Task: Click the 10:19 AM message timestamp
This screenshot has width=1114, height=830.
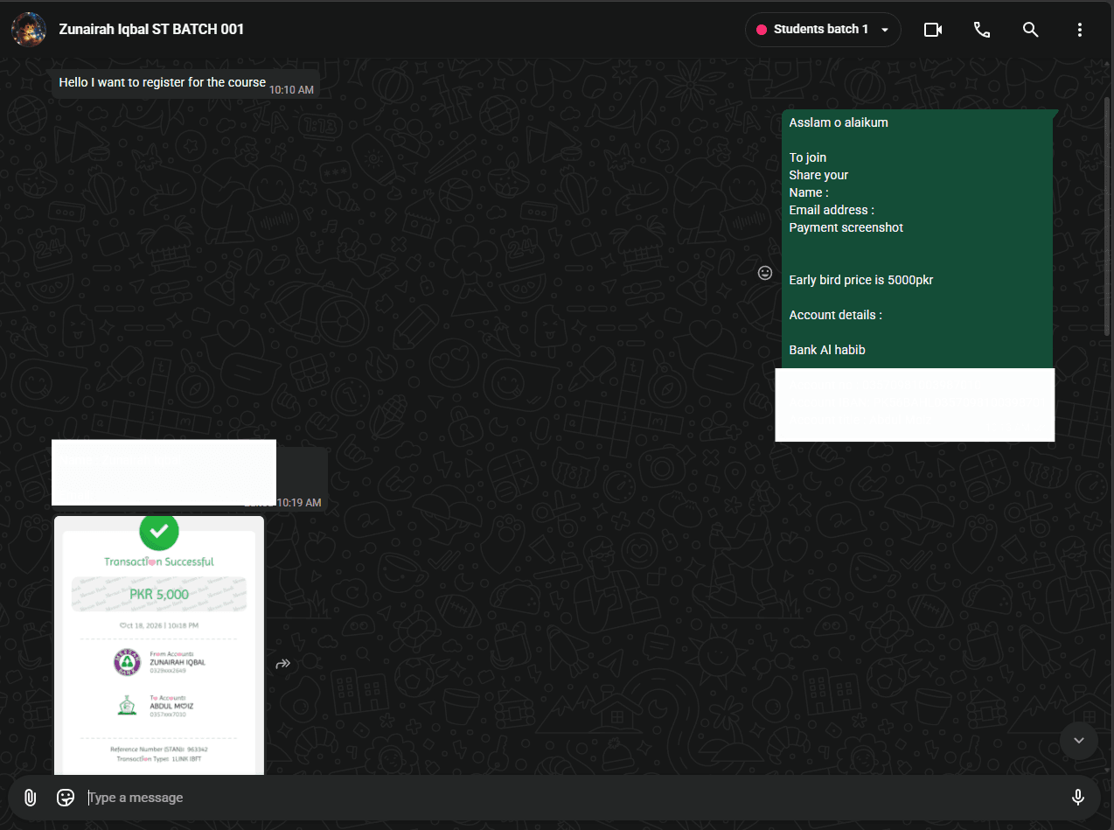Action: pyautogui.click(x=299, y=503)
